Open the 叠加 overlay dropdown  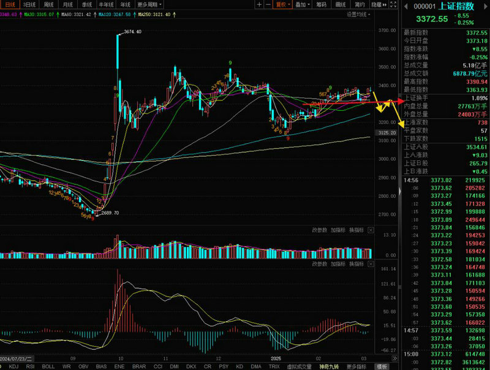pyautogui.click(x=301, y=4)
